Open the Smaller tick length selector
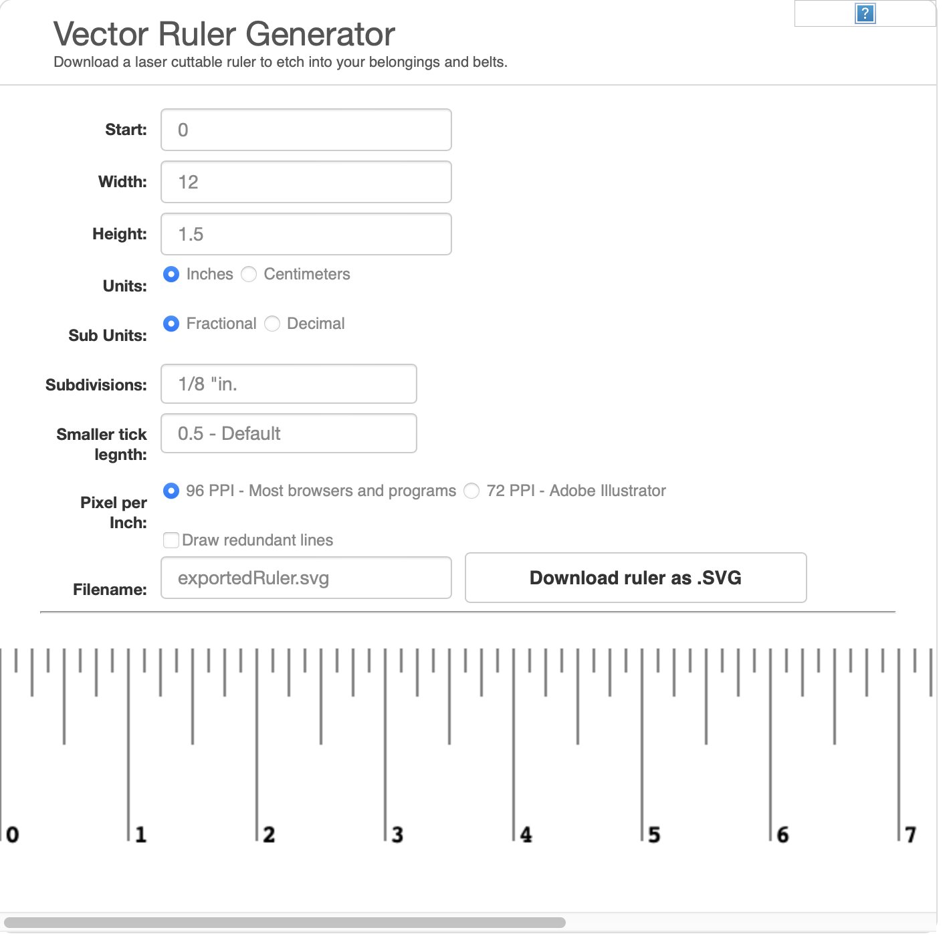The width and height of the screenshot is (951, 944). click(288, 433)
